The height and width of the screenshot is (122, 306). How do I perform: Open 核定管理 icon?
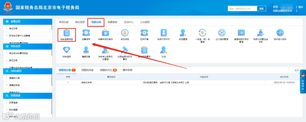183,33
